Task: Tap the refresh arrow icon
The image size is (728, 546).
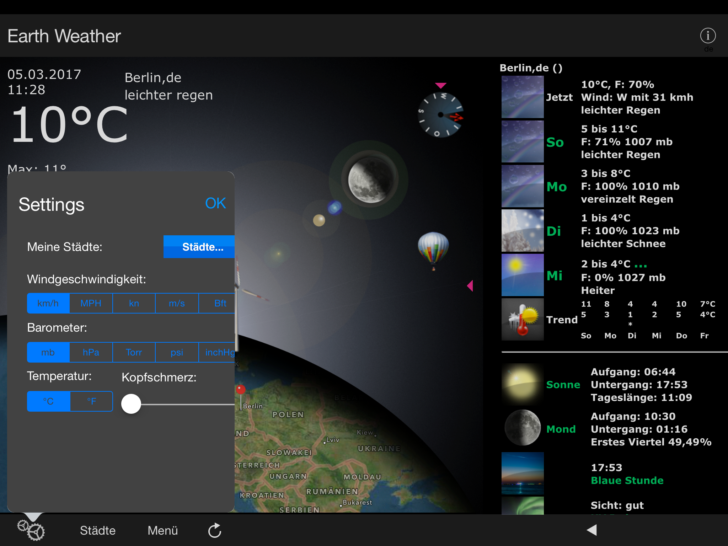Action: (215, 530)
